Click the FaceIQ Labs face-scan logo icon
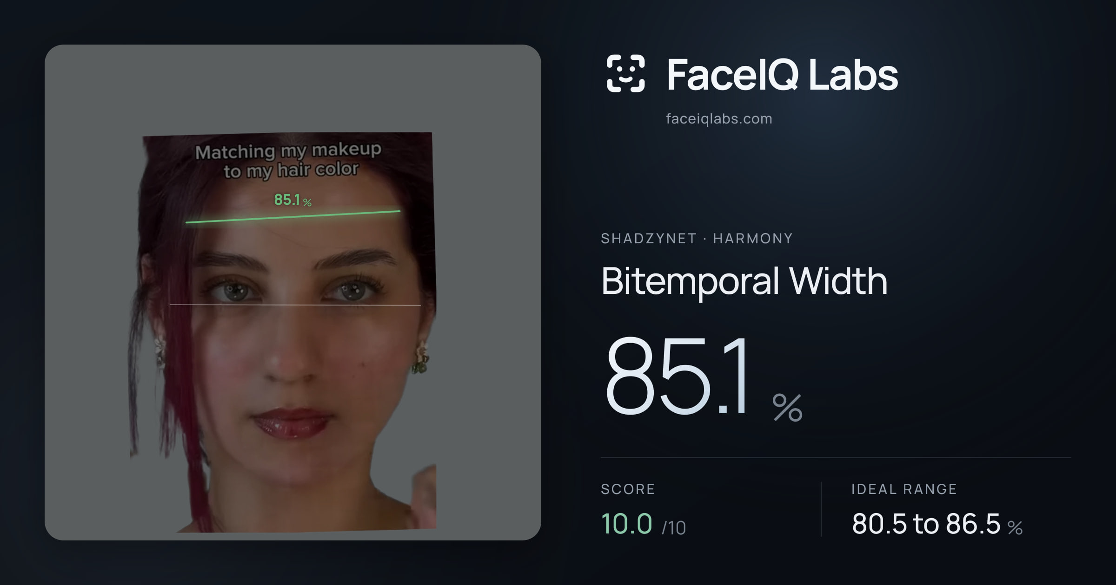This screenshot has height=585, width=1116. pyautogui.click(x=626, y=73)
